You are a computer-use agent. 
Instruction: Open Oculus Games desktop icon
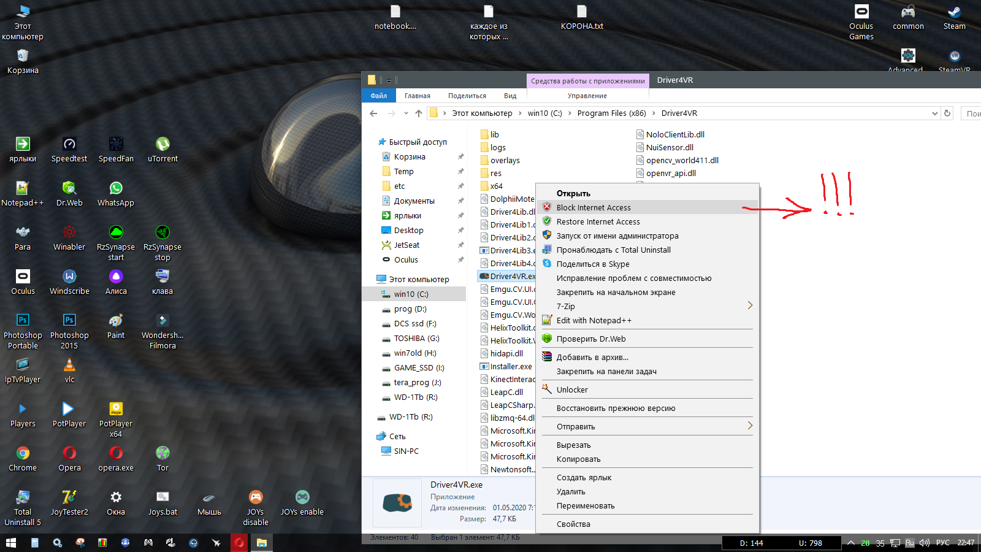[x=861, y=22]
